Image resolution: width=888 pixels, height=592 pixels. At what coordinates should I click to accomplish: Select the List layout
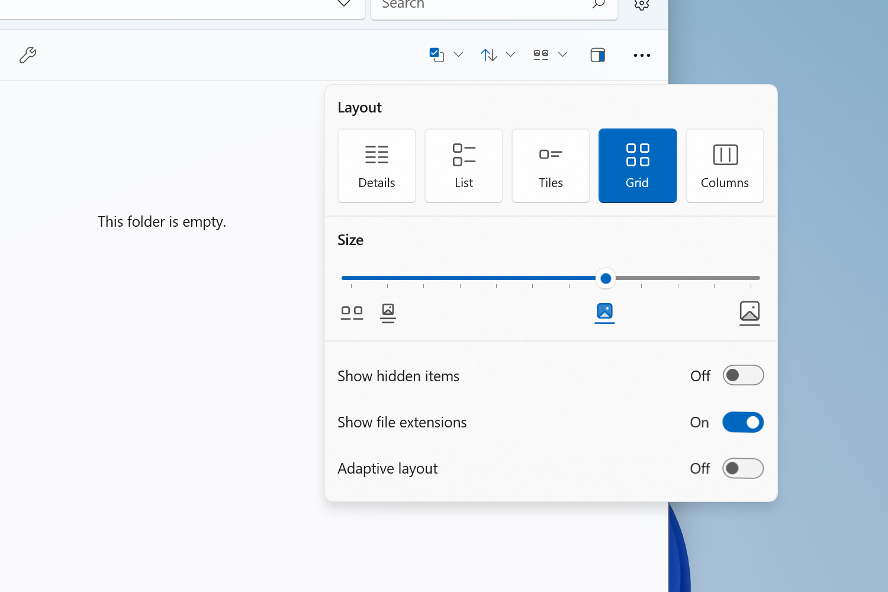pyautogui.click(x=464, y=165)
